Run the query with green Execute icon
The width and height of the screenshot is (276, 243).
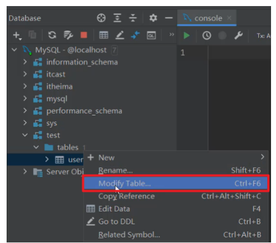tap(187, 35)
